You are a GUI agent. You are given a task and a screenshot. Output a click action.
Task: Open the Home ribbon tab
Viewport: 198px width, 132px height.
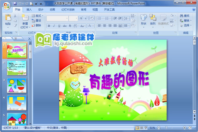(x=17, y=10)
